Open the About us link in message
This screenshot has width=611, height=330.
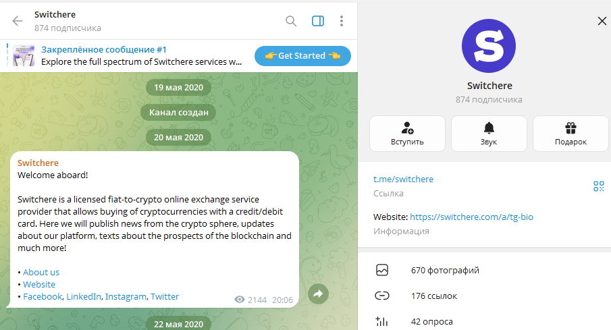pos(41,273)
